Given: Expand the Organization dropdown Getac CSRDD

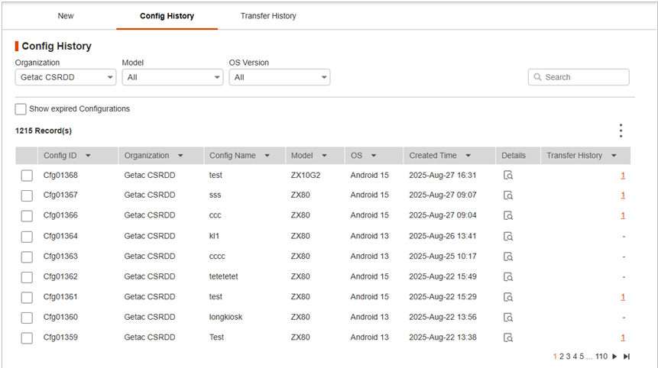Looking at the screenshot, I should tap(66, 77).
